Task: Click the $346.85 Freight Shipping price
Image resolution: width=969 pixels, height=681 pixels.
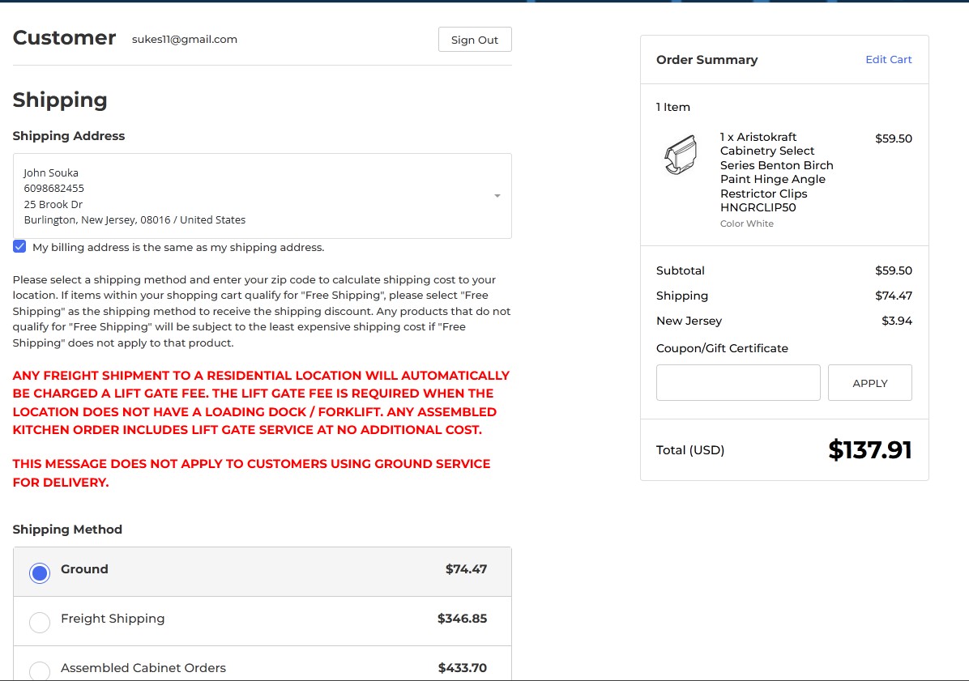Action: pyautogui.click(x=462, y=619)
